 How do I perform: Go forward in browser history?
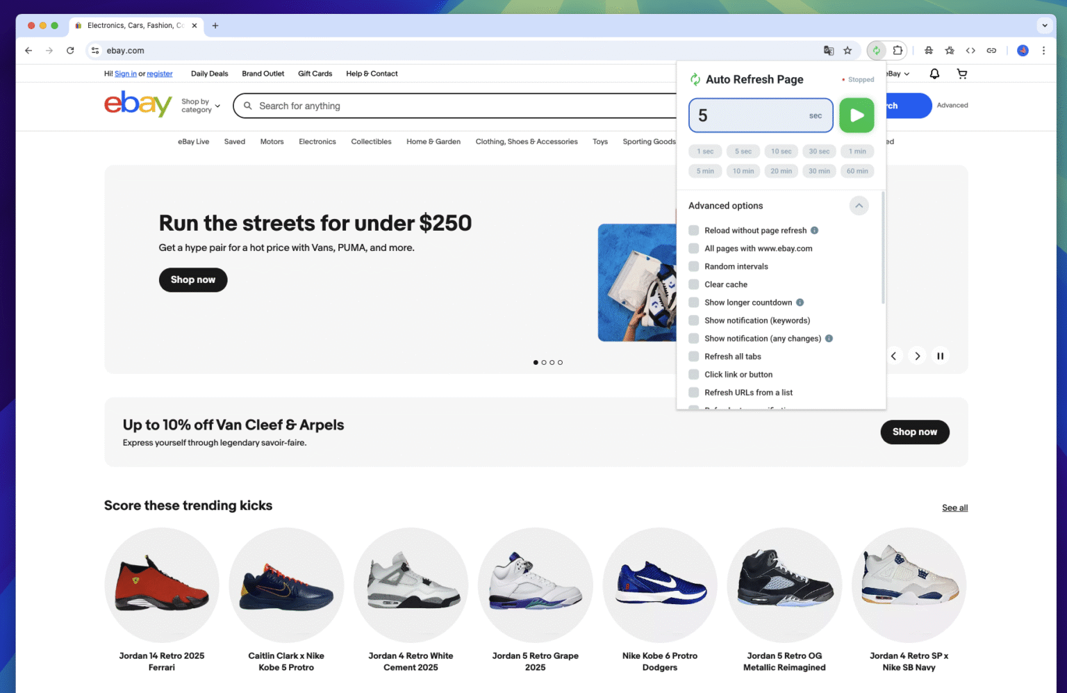pyautogui.click(x=49, y=50)
